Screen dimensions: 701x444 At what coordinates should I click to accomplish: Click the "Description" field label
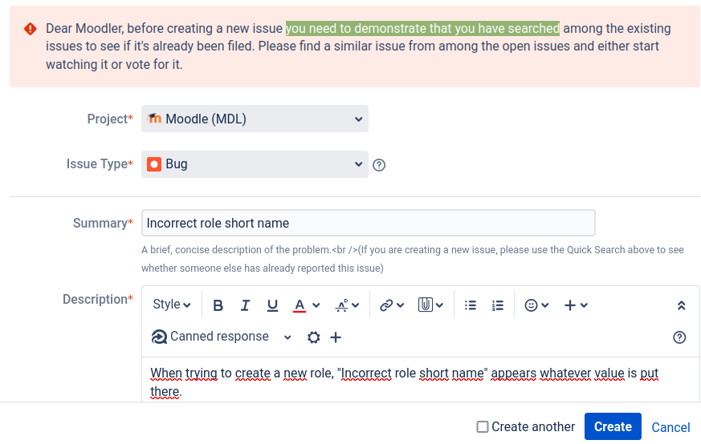[x=95, y=300]
